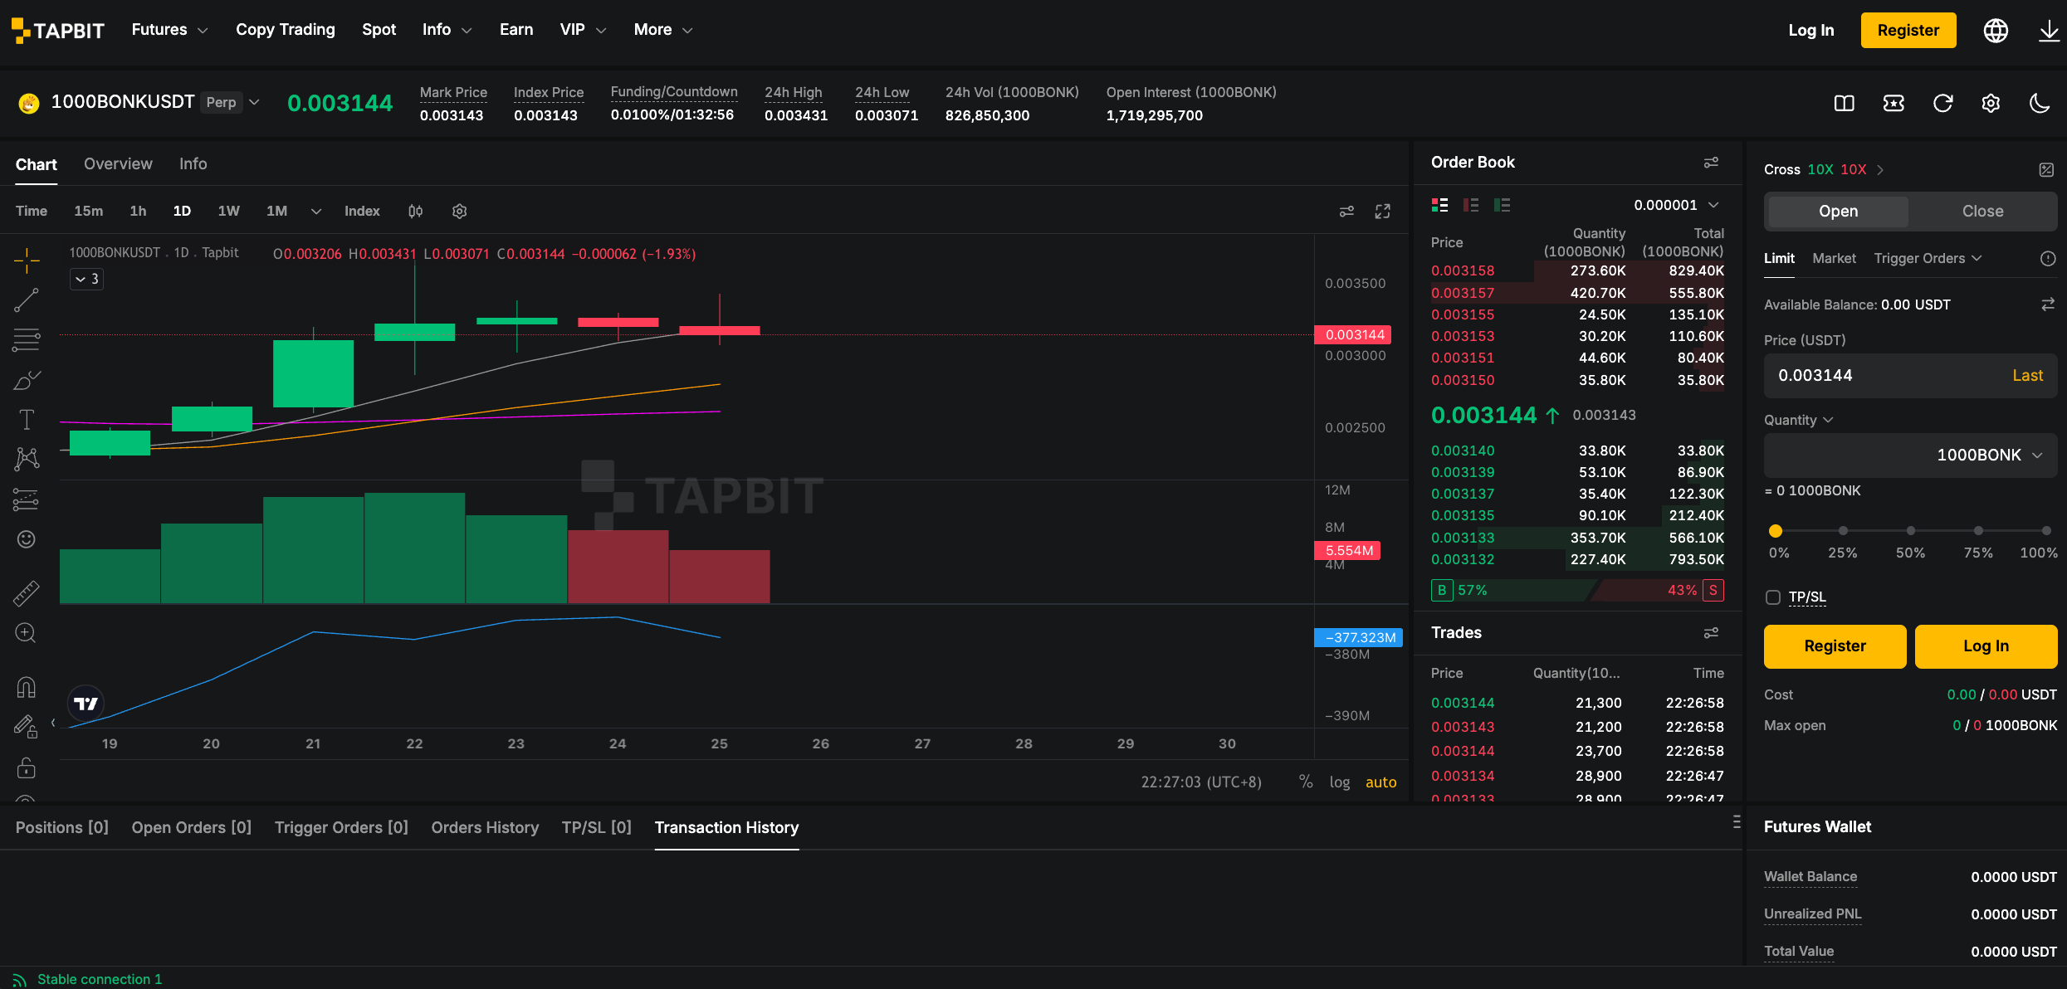Switch to the Close order tab
The image size is (2067, 989).
(1982, 212)
